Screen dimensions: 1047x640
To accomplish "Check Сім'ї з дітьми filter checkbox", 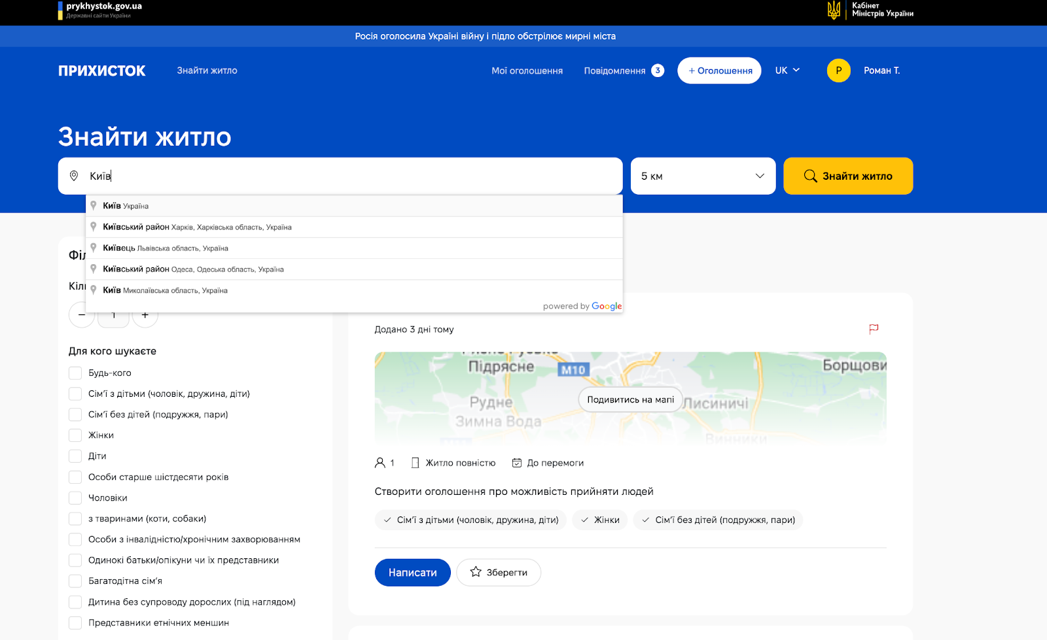I will [75, 394].
